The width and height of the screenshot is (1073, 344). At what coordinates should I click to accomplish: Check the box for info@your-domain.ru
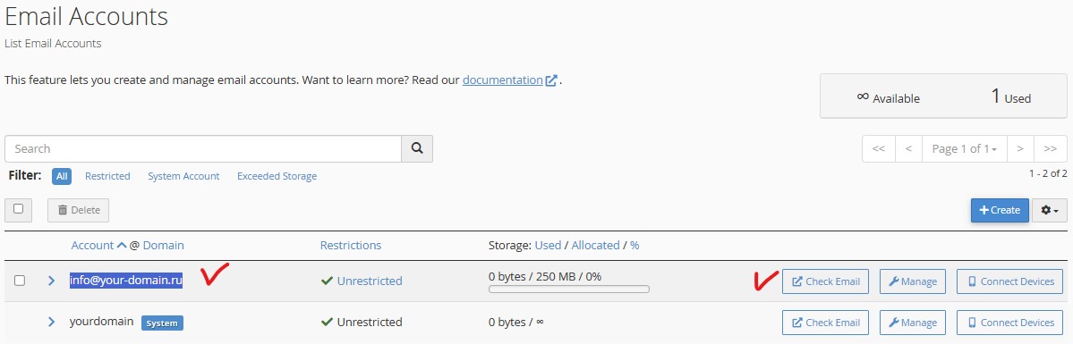(x=20, y=281)
